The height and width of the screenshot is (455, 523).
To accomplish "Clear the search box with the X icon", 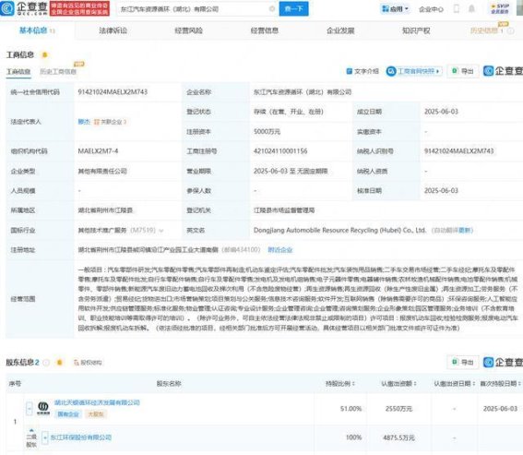I will (x=272, y=8).
